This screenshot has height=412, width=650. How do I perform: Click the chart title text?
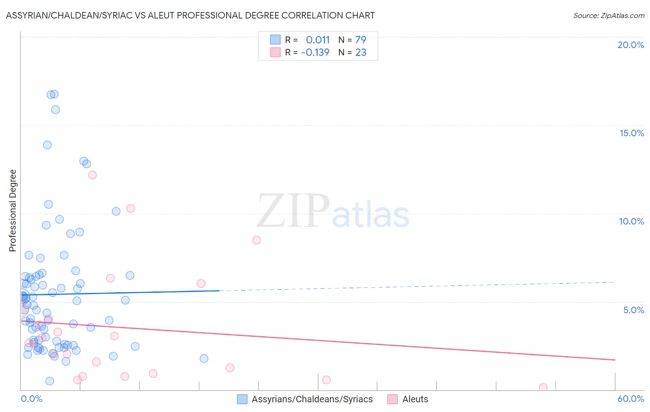click(190, 15)
